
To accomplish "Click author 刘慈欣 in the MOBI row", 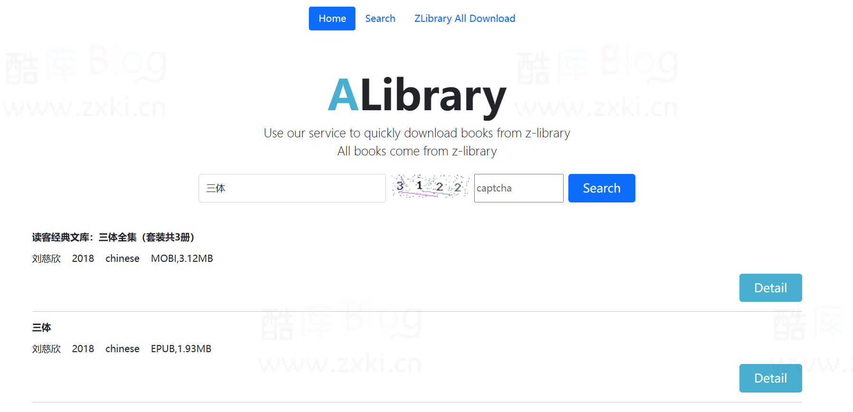I will [47, 259].
